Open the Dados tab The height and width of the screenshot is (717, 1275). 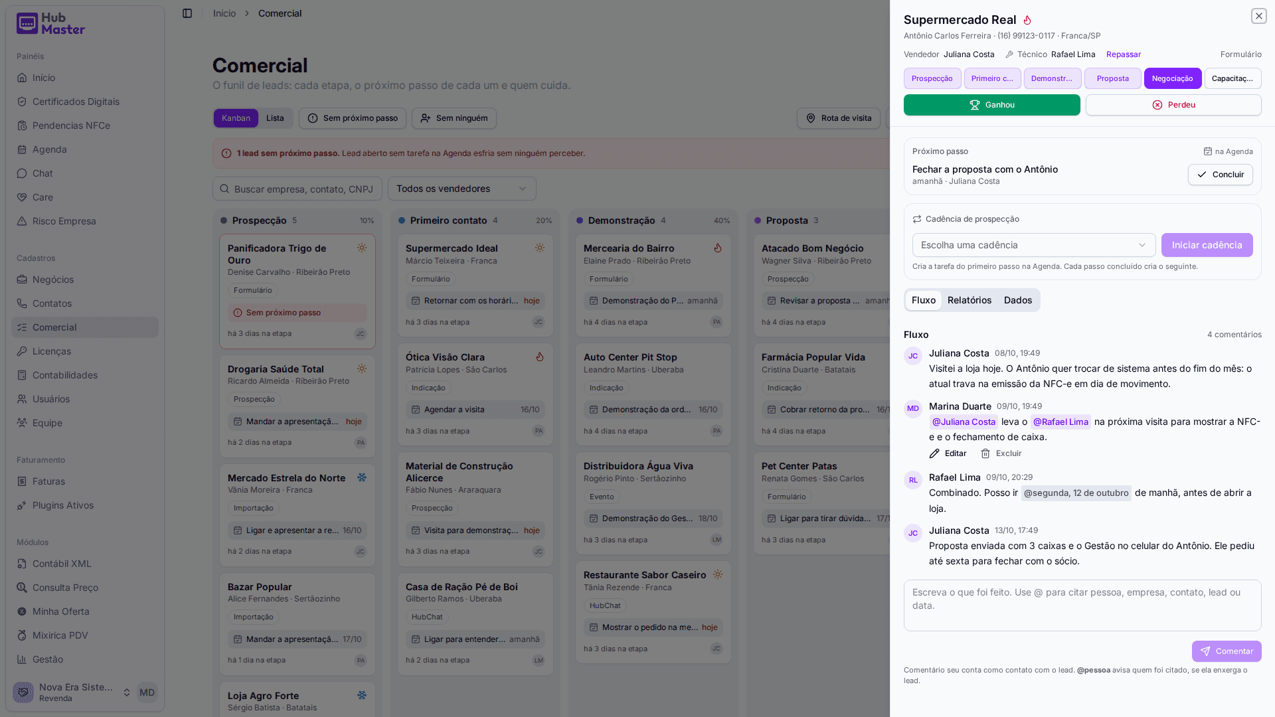(x=1017, y=300)
